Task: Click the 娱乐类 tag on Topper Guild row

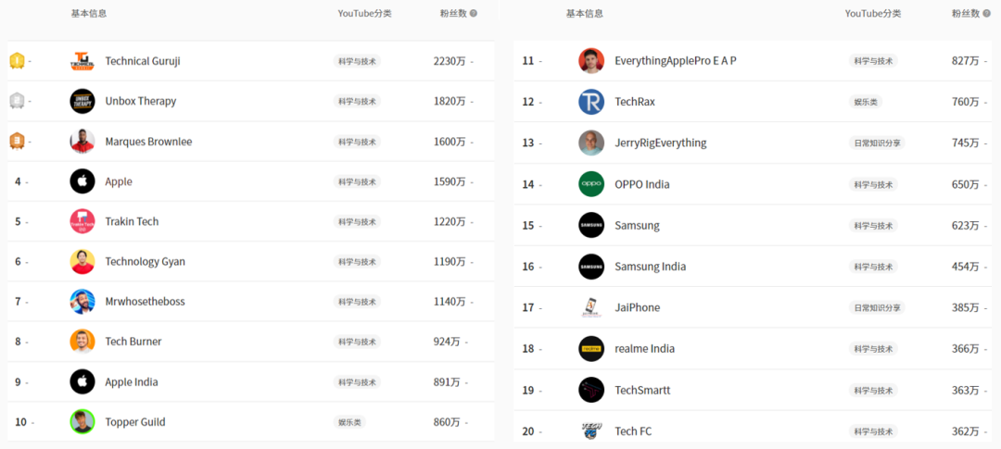Action: [349, 421]
